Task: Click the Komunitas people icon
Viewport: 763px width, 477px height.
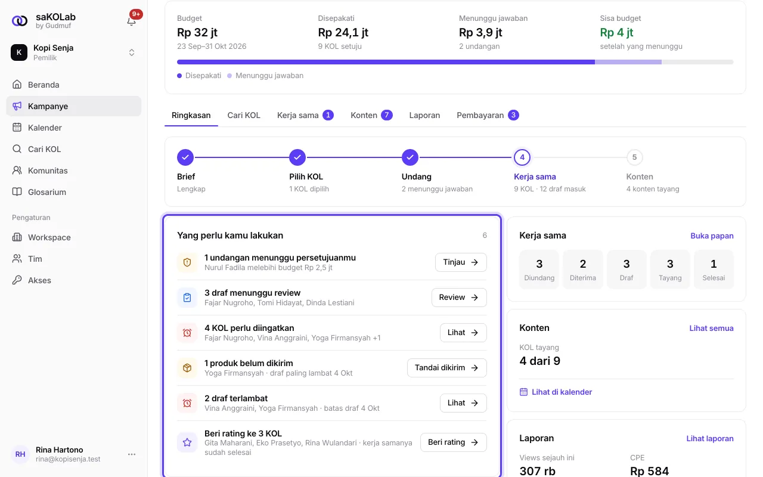Action: pyautogui.click(x=17, y=171)
